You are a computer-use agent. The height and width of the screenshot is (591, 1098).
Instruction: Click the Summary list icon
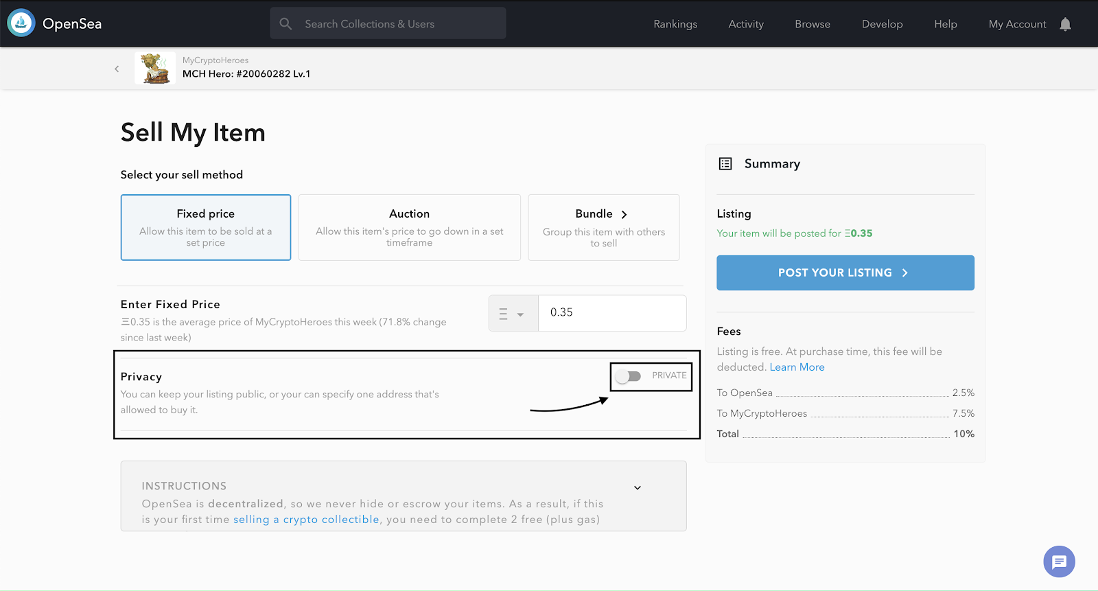pyautogui.click(x=725, y=163)
